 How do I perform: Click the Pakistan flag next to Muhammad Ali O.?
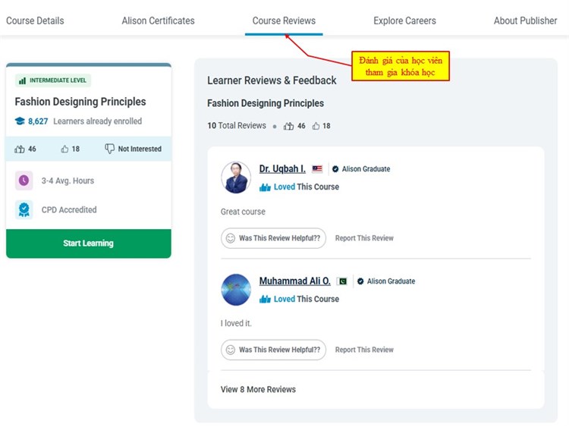342,281
